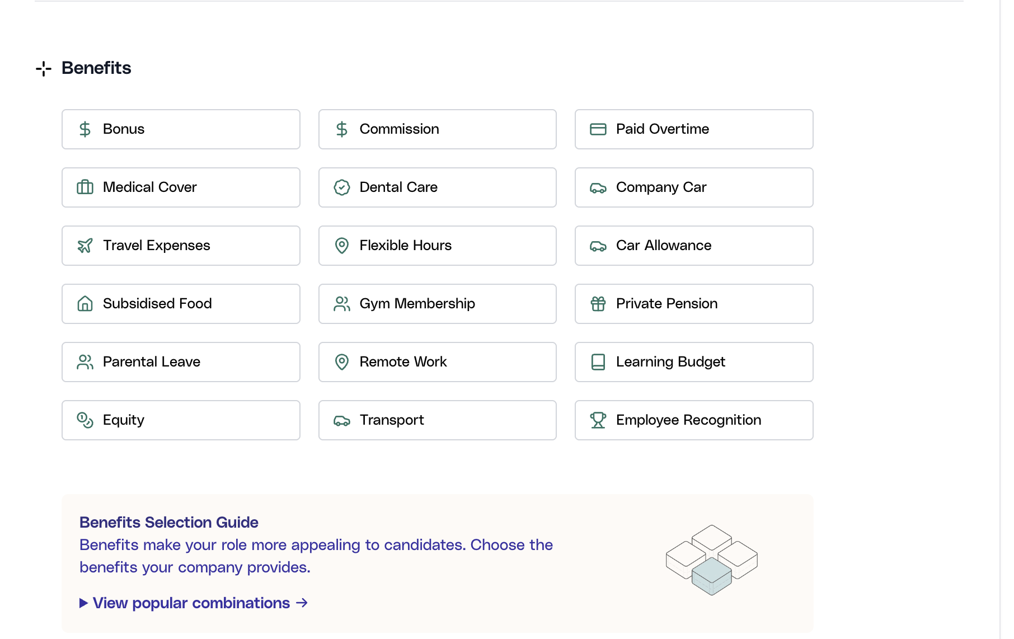This screenshot has width=1014, height=639.
Task: Enable the Commission benefit
Action: click(x=437, y=129)
